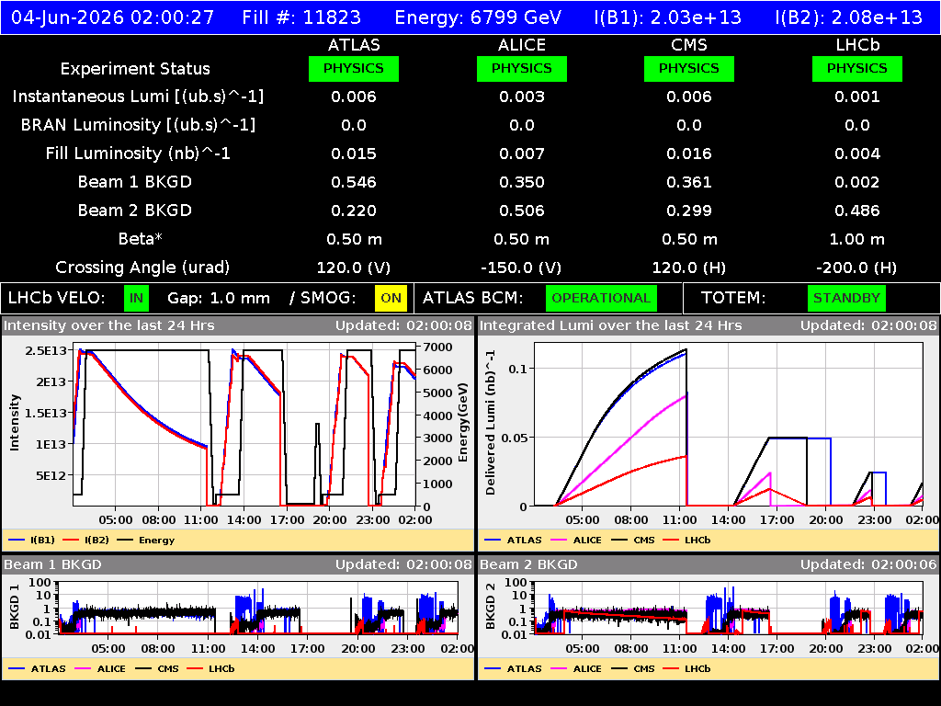Click the Beam 2 BKGD chart plot area
The image size is (941, 706).
pyautogui.click(x=729, y=608)
